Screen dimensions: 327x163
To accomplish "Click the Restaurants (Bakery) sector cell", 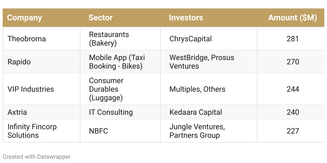I will coord(109,39).
